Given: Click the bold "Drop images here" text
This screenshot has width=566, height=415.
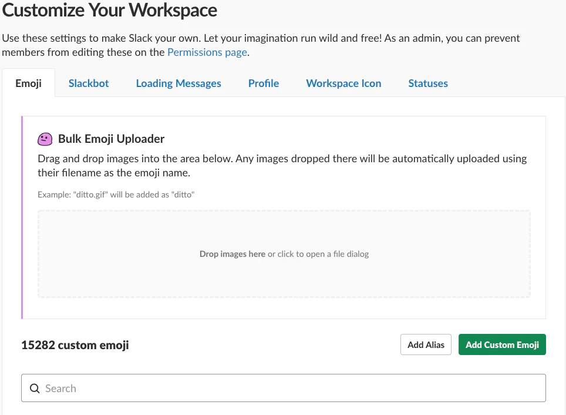Looking at the screenshot, I should [x=233, y=254].
